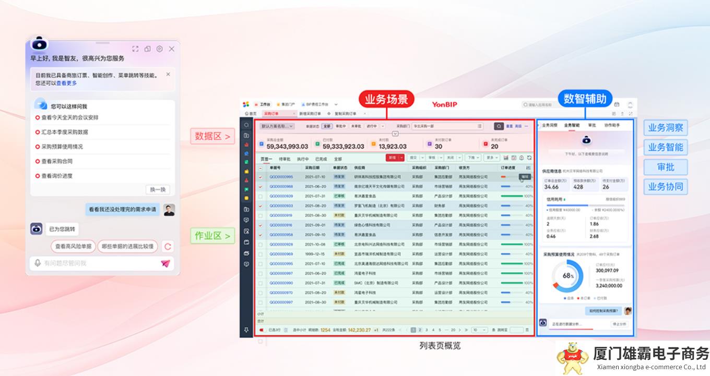Click the refresh icon above the order table

(529, 157)
